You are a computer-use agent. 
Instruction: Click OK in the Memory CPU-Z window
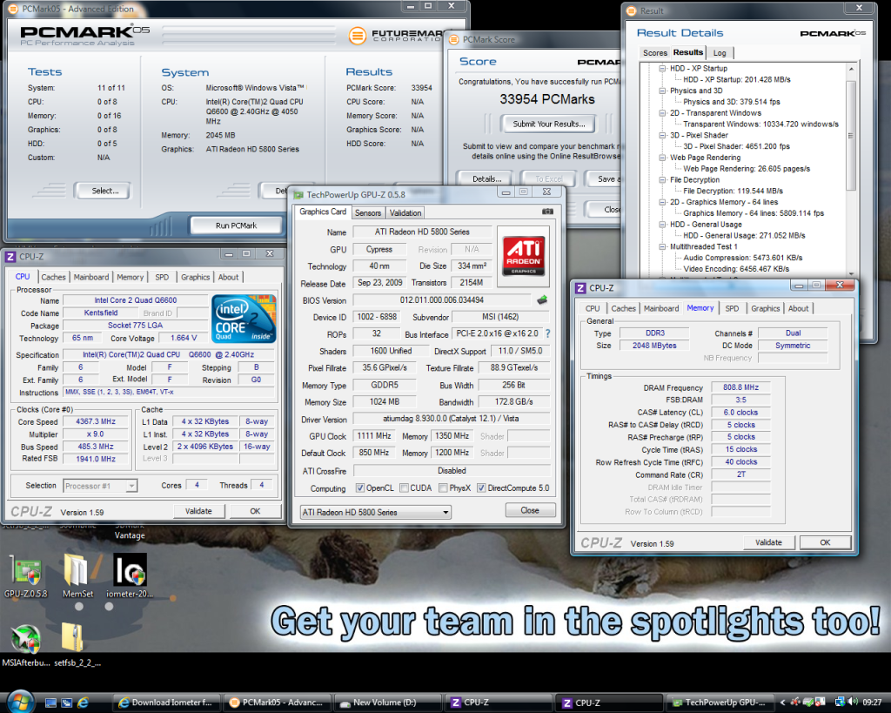pos(825,542)
